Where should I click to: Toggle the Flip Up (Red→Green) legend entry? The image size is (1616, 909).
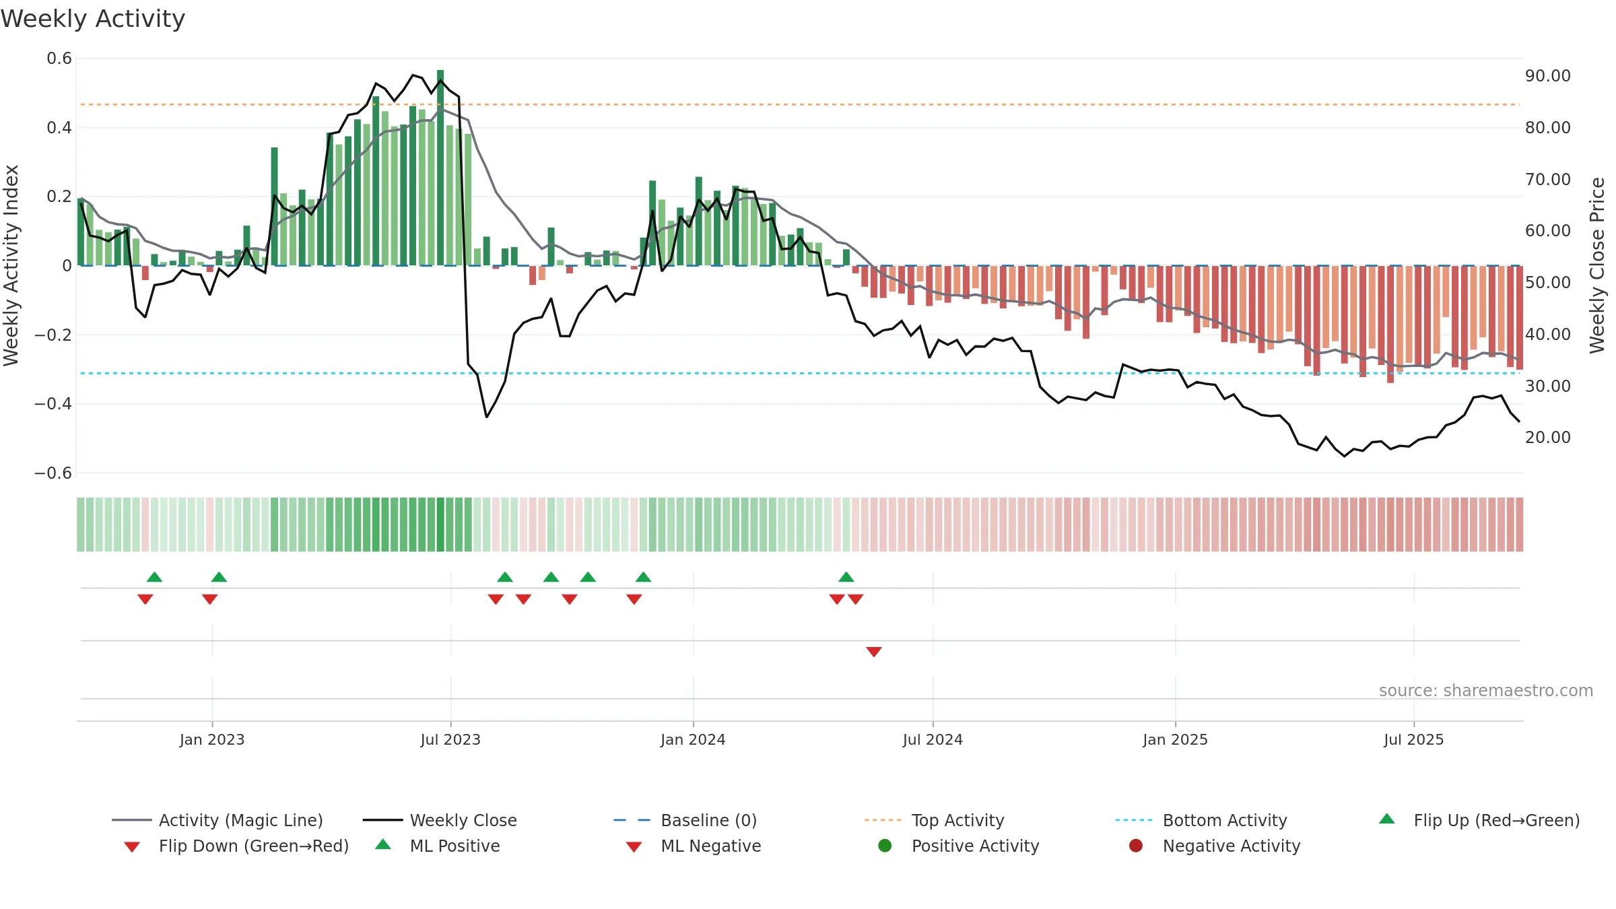coord(1479,820)
